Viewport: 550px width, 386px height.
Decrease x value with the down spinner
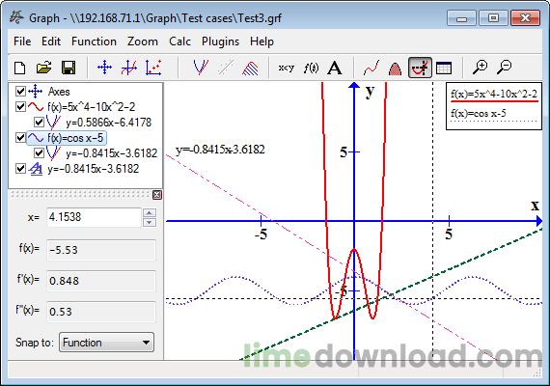pos(150,222)
